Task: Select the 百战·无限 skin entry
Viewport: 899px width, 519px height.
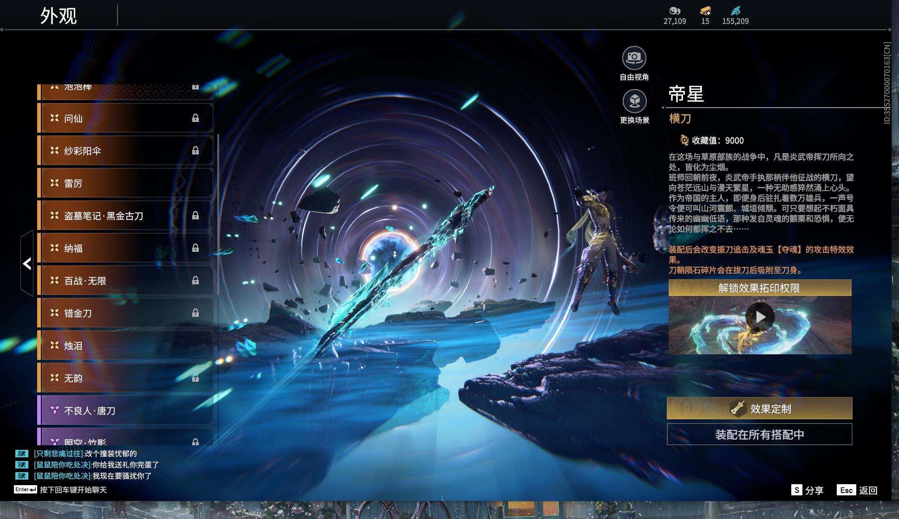Action: [x=125, y=281]
